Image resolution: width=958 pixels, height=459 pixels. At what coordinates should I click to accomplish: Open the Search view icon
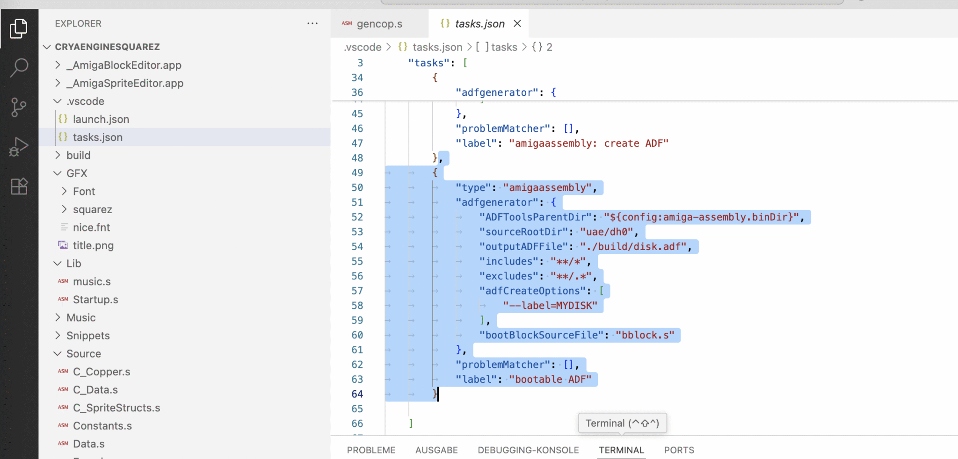tap(19, 68)
